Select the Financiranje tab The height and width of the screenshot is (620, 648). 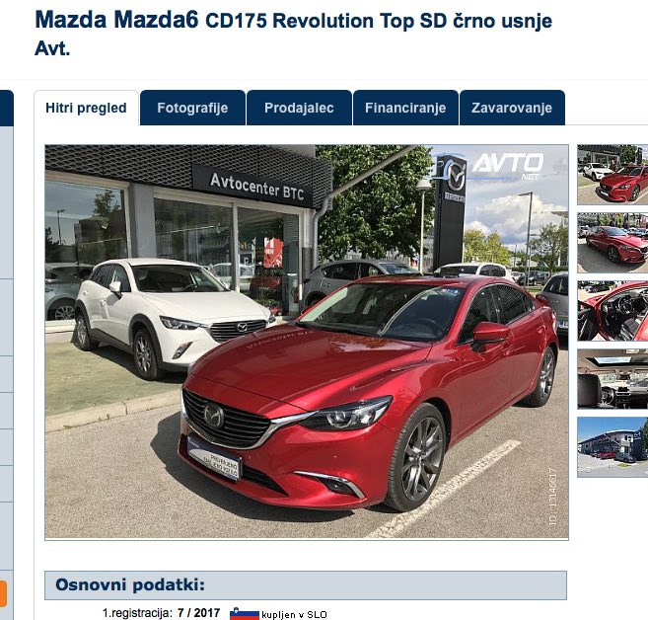pos(405,108)
